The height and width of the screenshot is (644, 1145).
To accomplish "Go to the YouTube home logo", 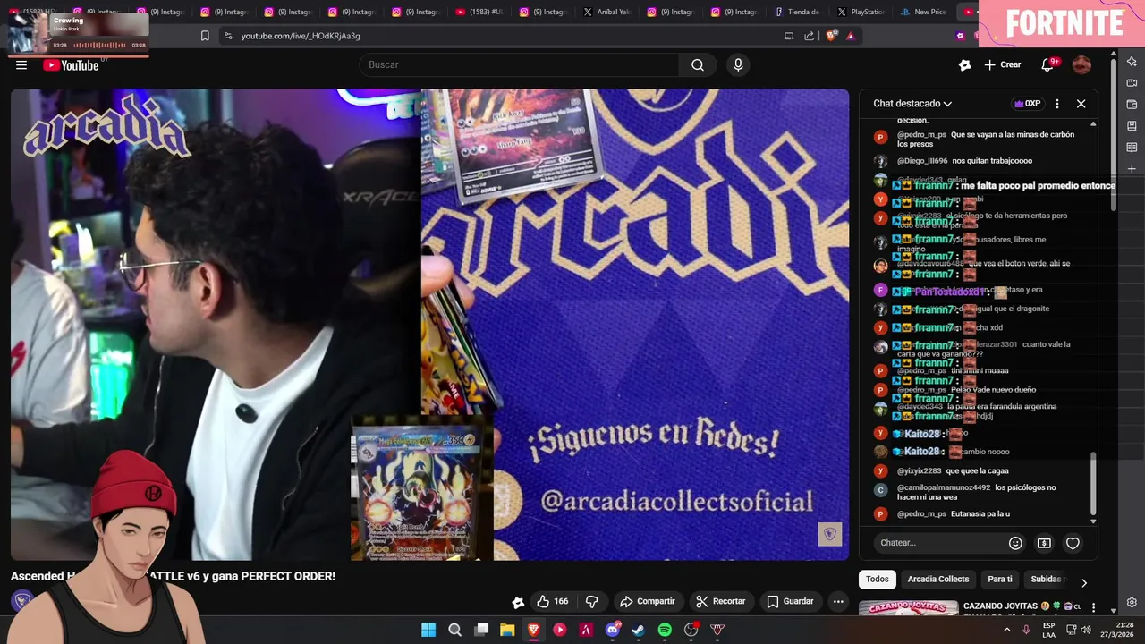I will click(x=71, y=65).
